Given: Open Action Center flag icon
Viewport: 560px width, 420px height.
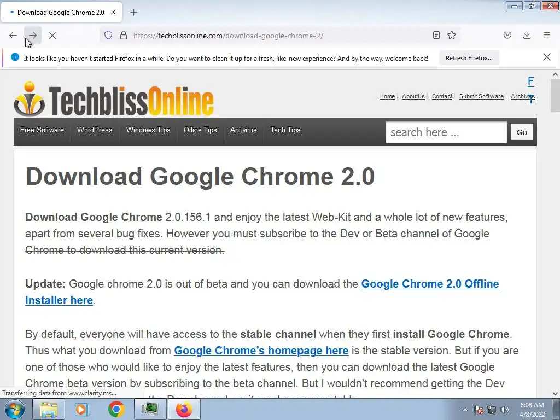Looking at the screenshot, I should click(x=479, y=410).
